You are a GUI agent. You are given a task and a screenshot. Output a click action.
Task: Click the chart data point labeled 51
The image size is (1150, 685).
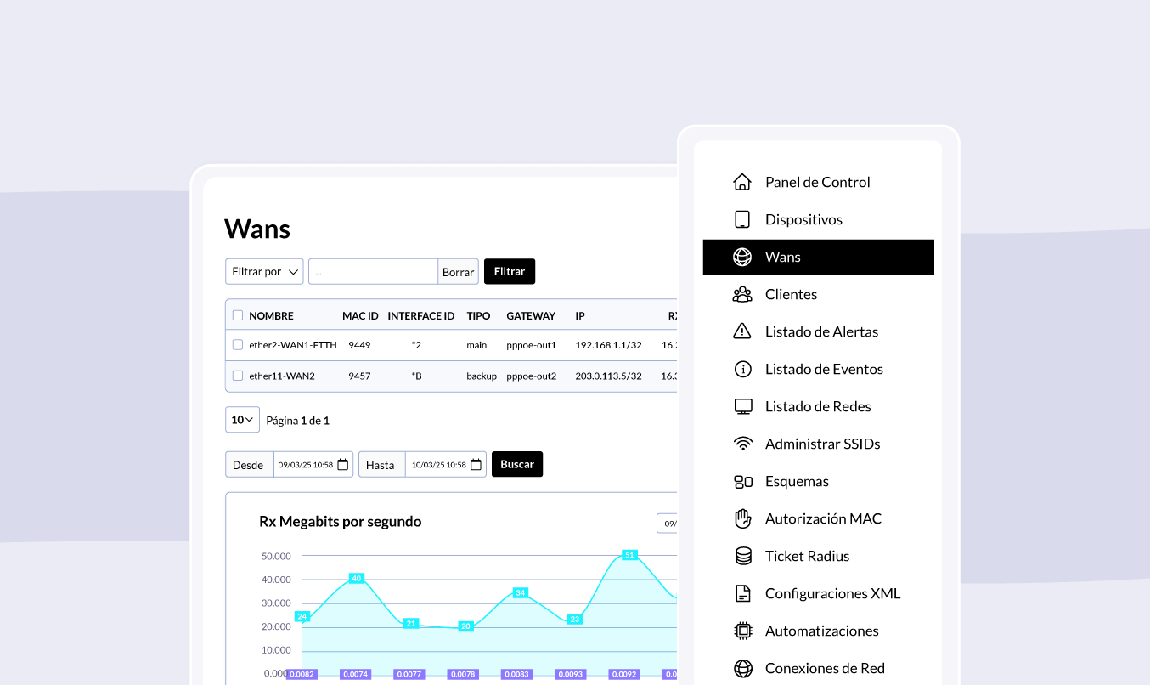click(629, 555)
